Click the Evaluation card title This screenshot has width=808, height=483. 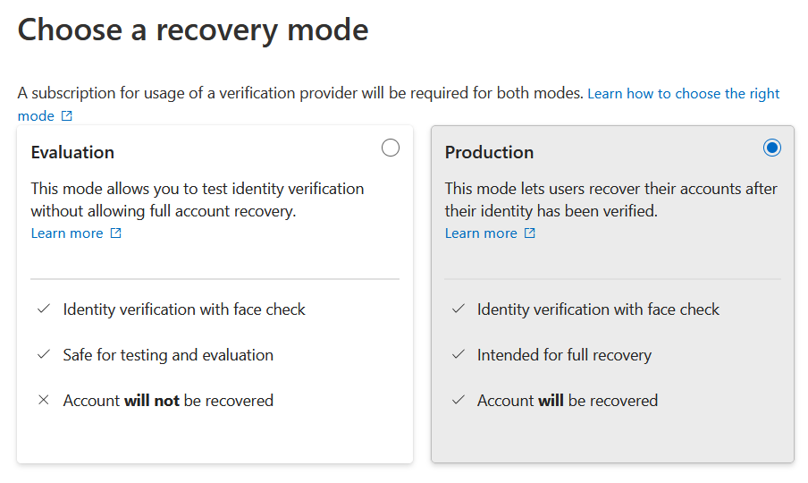[72, 152]
